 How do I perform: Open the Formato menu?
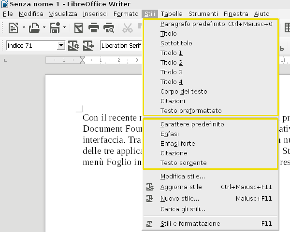(126, 14)
